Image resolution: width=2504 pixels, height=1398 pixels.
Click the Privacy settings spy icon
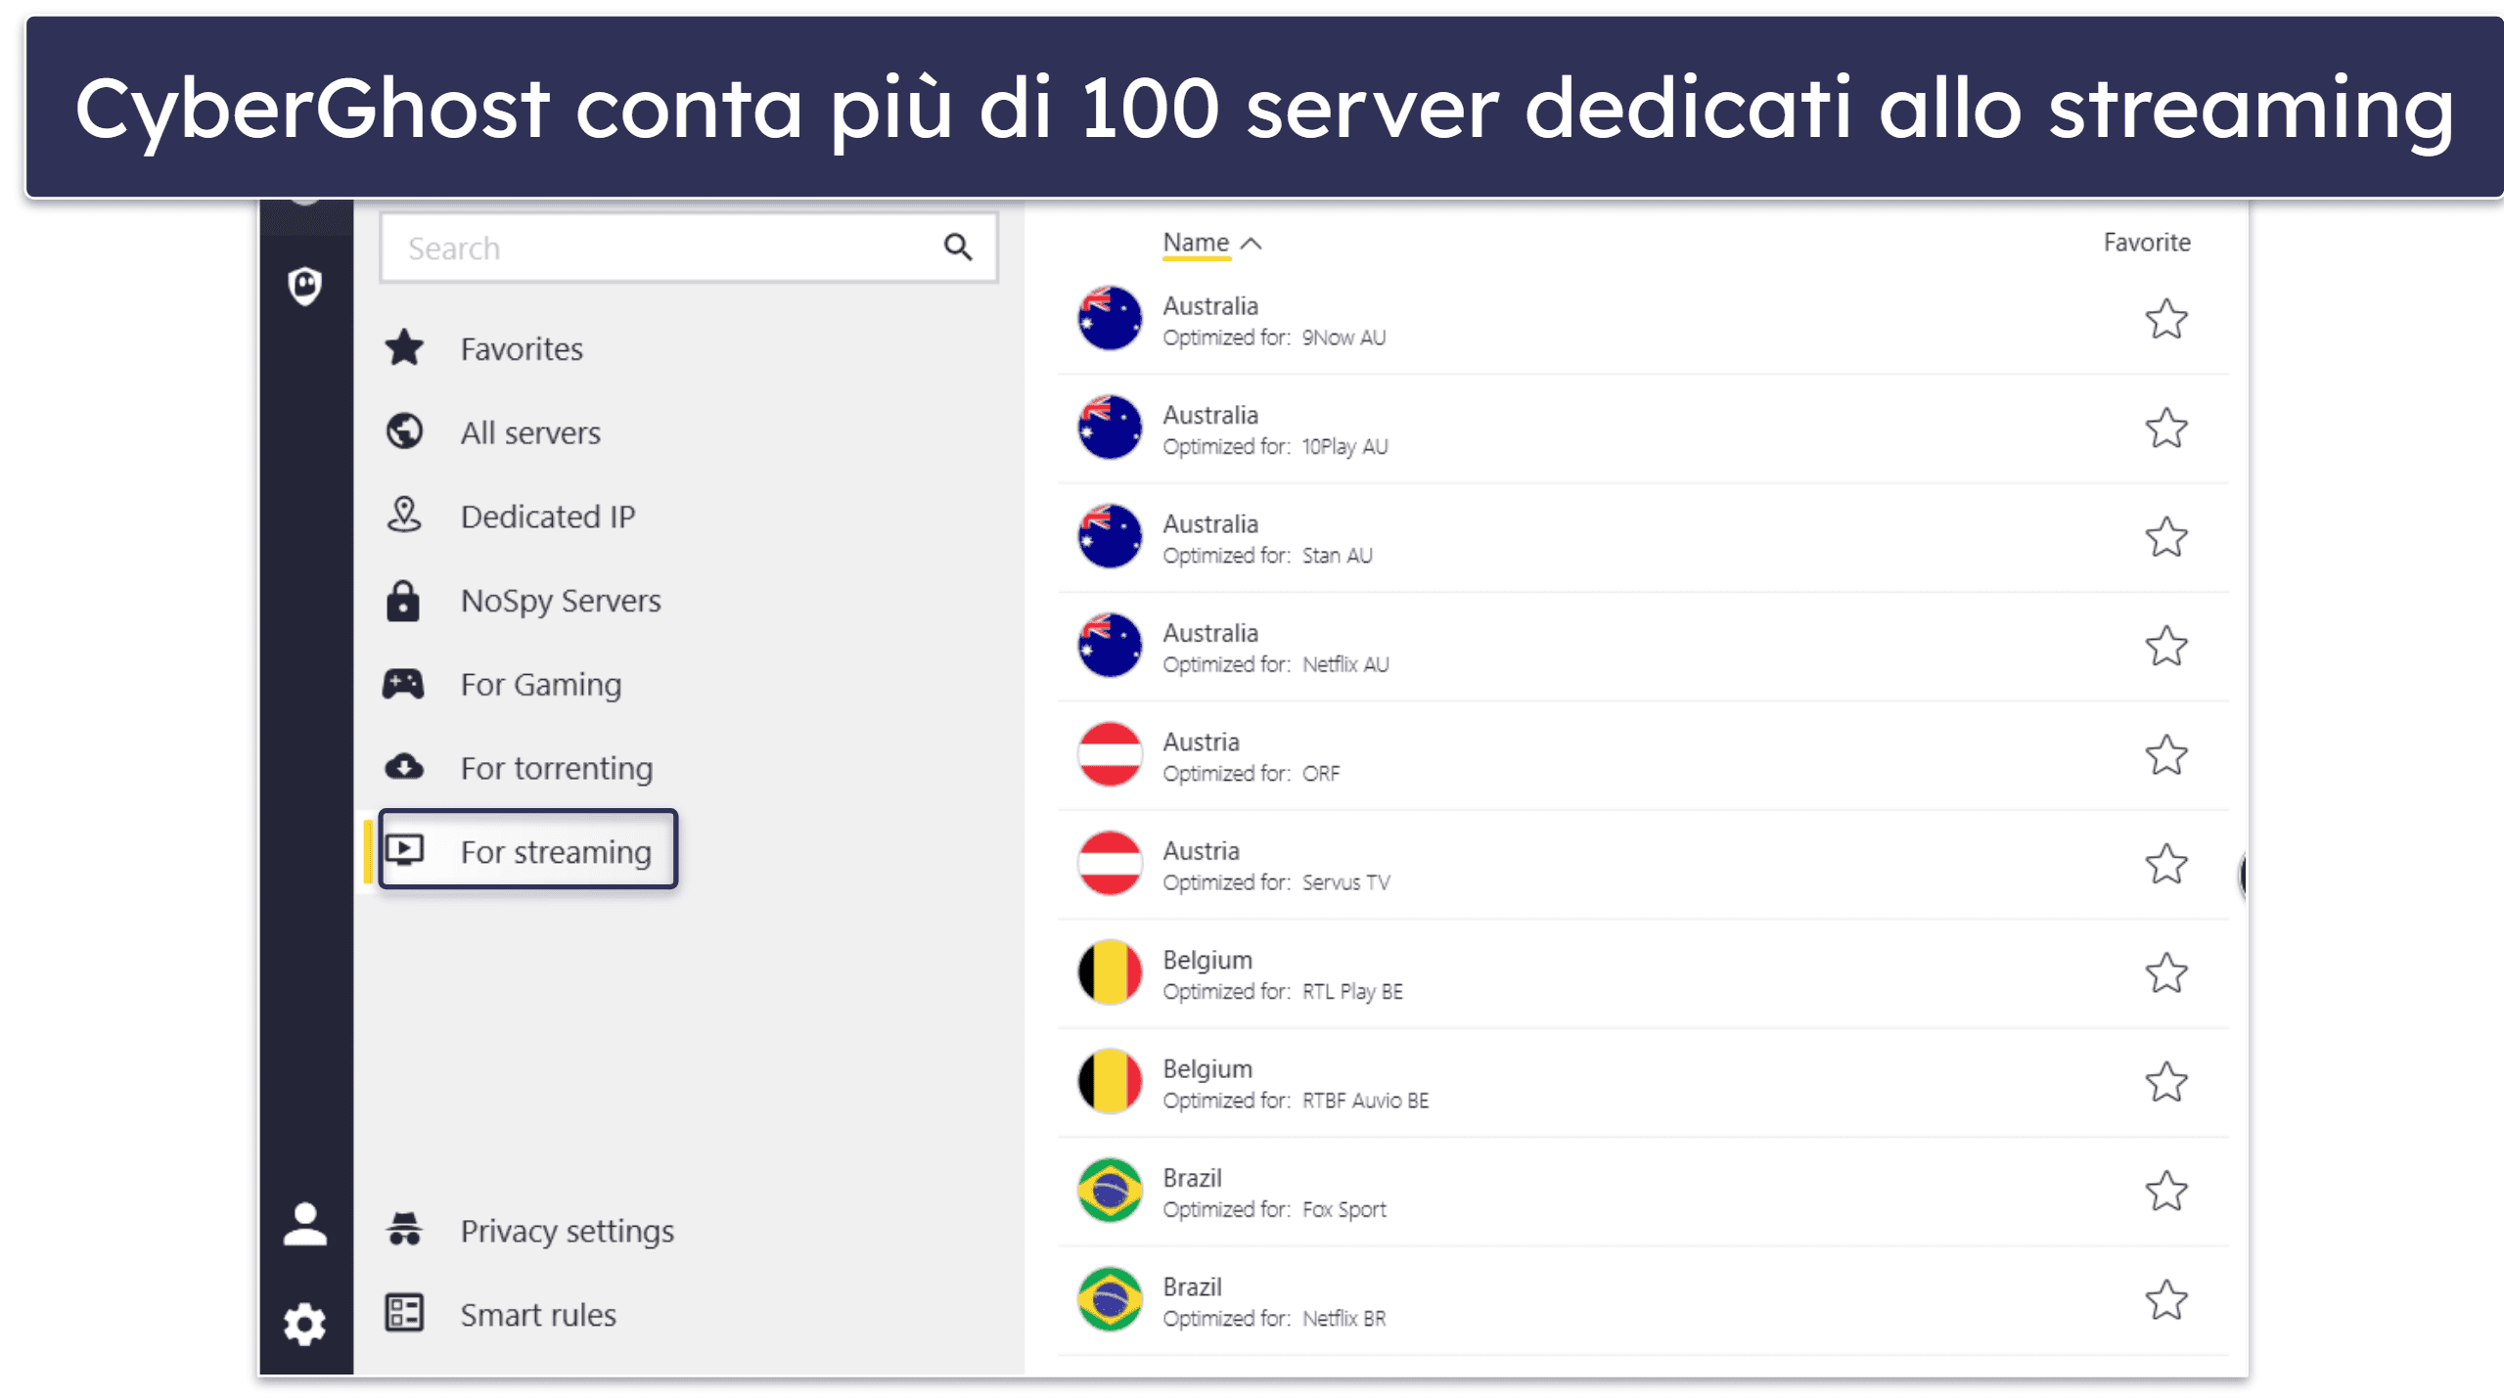[x=404, y=1229]
